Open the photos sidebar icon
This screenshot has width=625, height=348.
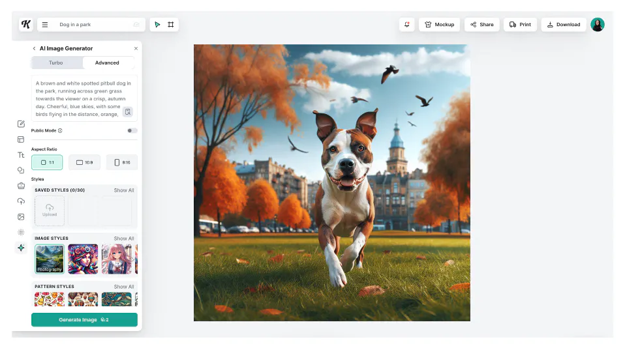tap(21, 217)
